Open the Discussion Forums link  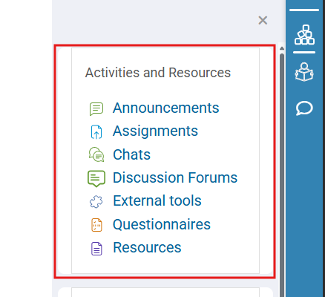click(x=175, y=177)
